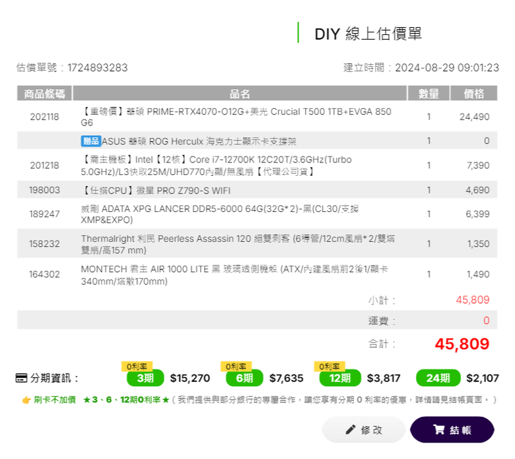Click the Core i7-12700K product name
515x459 pixels.
click(216, 165)
